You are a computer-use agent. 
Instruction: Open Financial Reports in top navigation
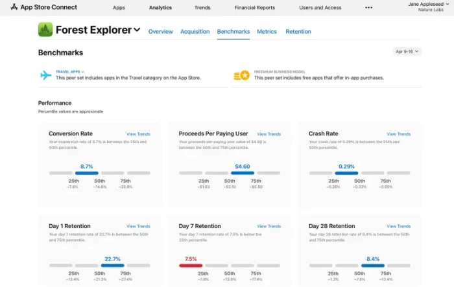[254, 8]
